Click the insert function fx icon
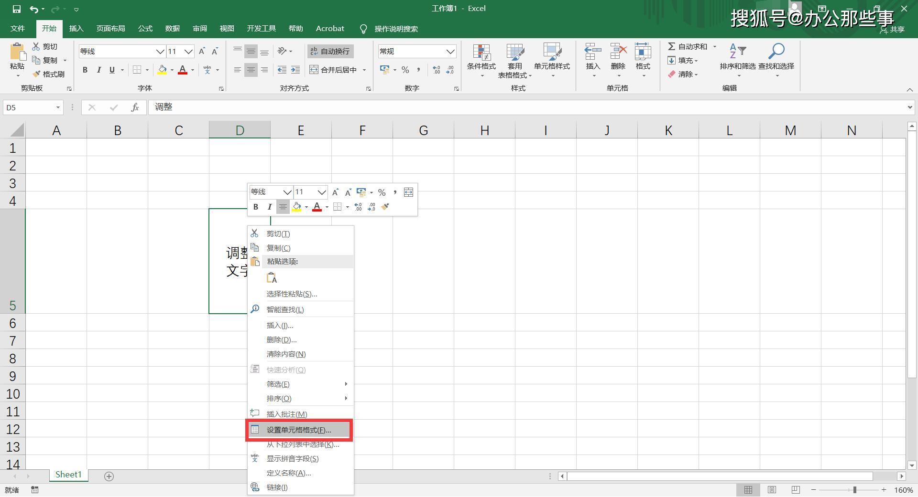The width and height of the screenshot is (918, 497). tap(135, 107)
